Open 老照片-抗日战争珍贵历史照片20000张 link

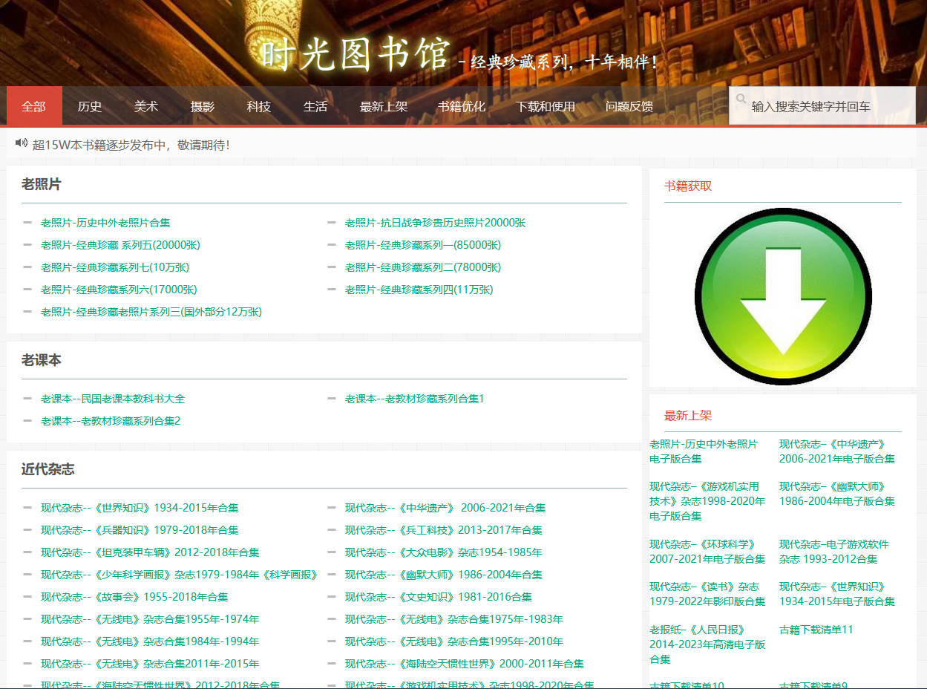click(434, 222)
